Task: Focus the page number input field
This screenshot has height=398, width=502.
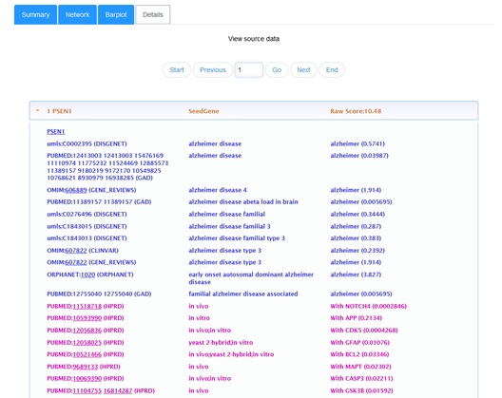Action: 249,69
